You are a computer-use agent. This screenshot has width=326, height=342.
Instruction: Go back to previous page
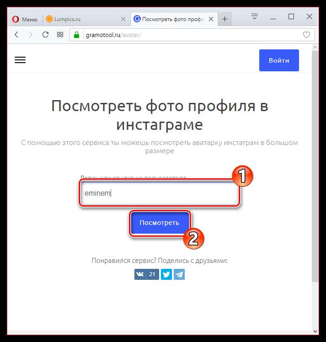pyautogui.click(x=16, y=34)
